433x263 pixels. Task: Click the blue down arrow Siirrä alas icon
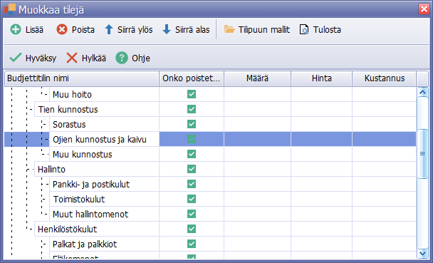click(167, 29)
